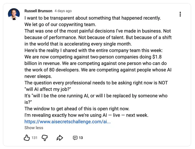This screenshot has height=149, width=195.
Task: Click the line starting "Here's the reality I shared"
Action: pos(93,50)
